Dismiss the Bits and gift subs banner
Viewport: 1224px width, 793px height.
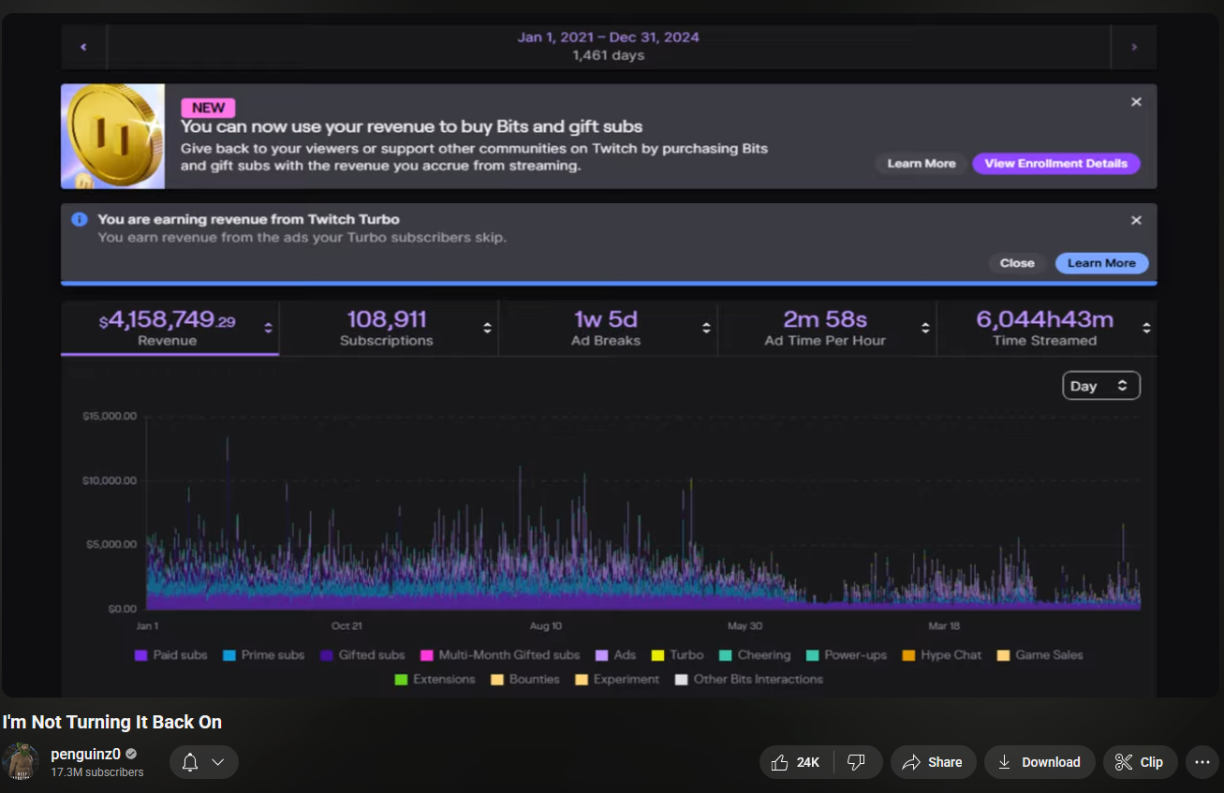[1136, 102]
